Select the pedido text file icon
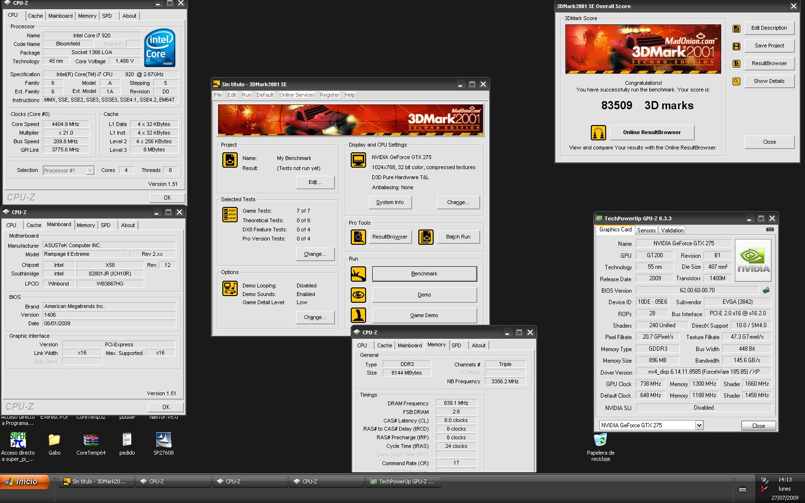Screen dimensions: 805x503 tap(127, 440)
